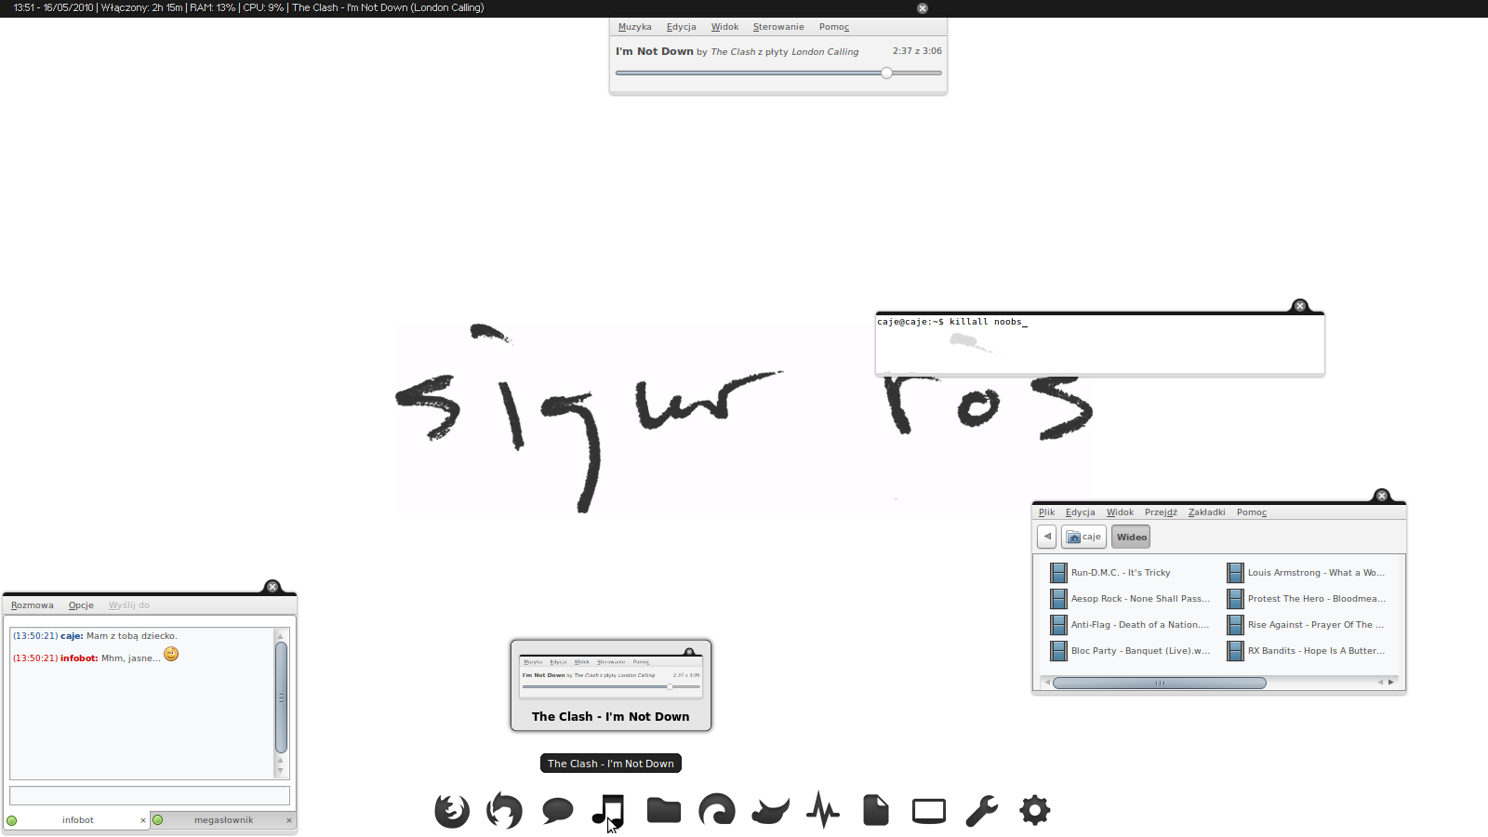This screenshot has width=1488, height=837.
Task: Go to caje home folder breadcrumb
Action: tap(1083, 537)
